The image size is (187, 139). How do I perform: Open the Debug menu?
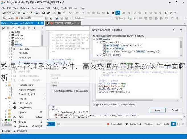pos(56,8)
